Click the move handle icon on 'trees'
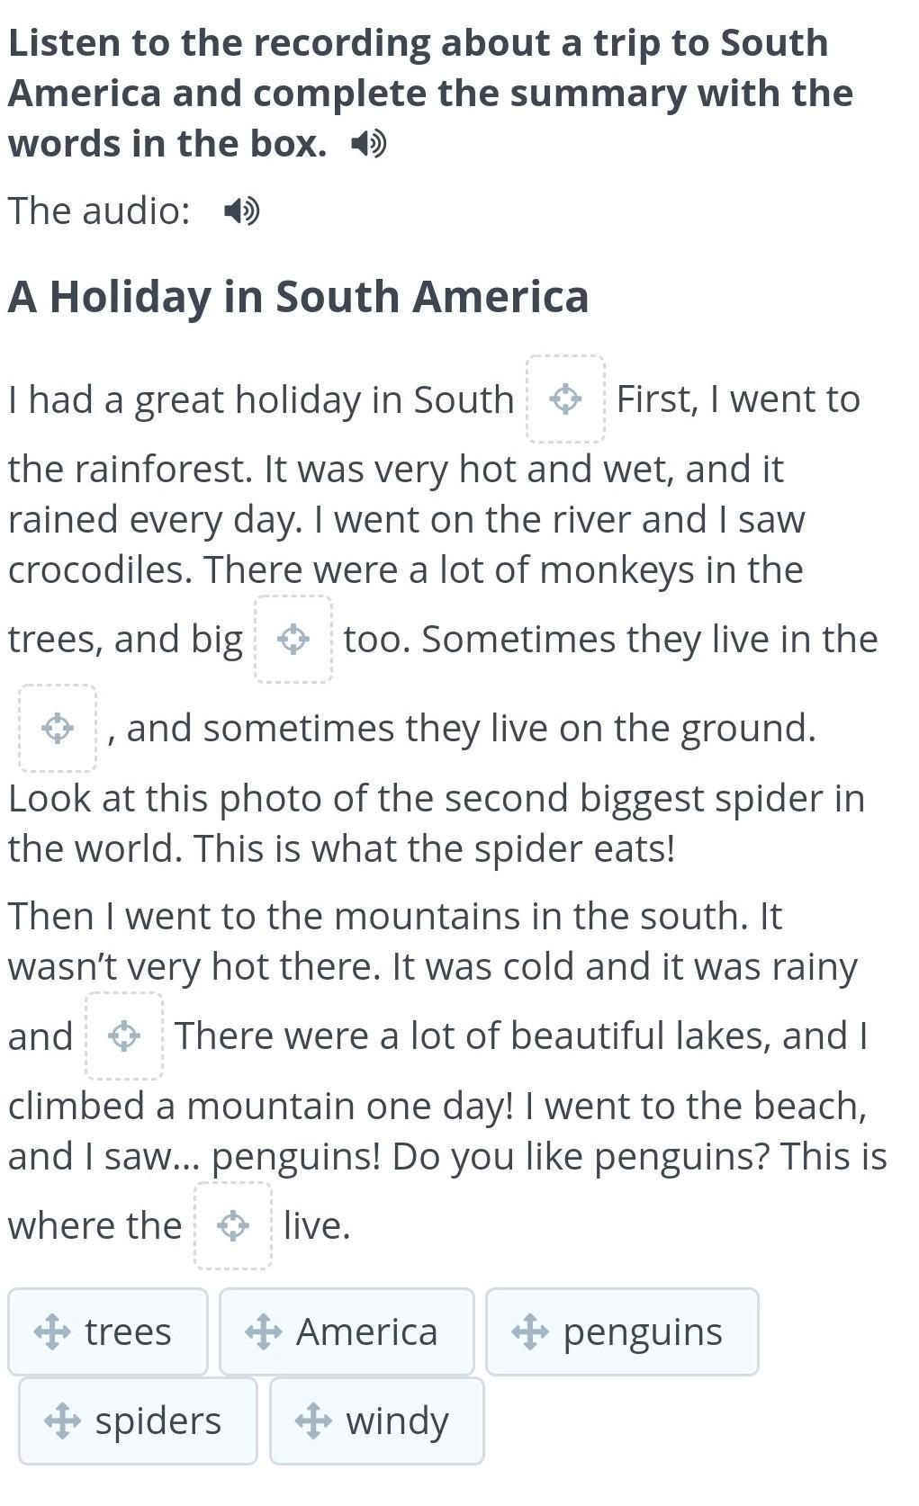Screen dimensions: 919x1506 [52, 1331]
